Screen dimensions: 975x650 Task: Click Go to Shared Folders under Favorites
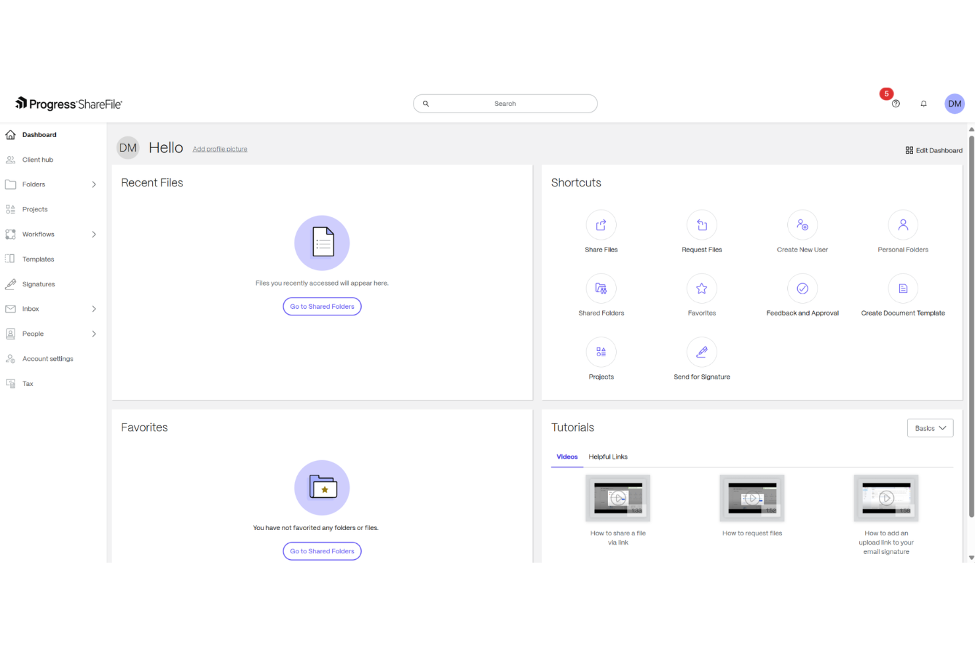coord(322,551)
